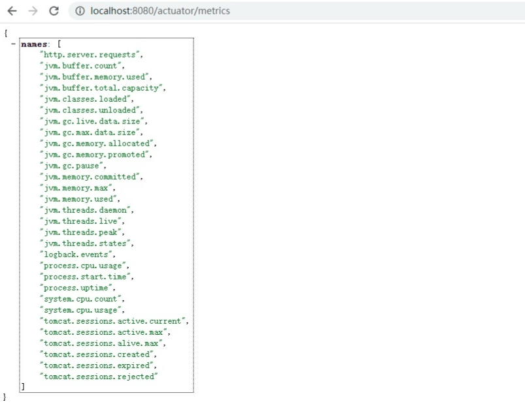The height and width of the screenshot is (404, 525).
Task: Select "jvm.buffer.total.capacity" entry
Action: click(x=101, y=88)
